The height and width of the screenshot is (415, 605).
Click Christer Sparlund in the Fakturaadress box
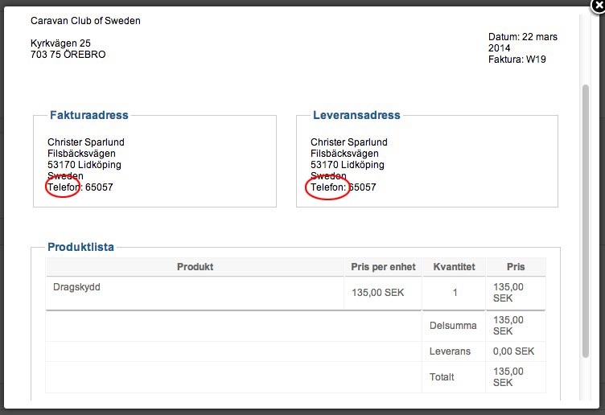click(x=86, y=142)
